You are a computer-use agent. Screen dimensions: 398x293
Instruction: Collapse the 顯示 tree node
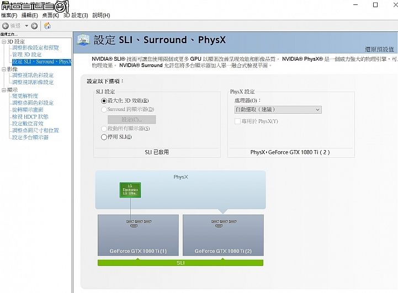[4, 90]
